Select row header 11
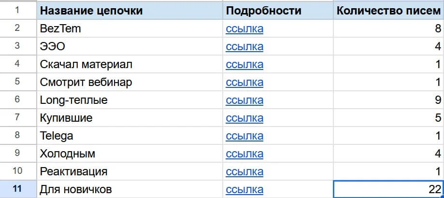This screenshot has height=198, width=444. point(17,189)
